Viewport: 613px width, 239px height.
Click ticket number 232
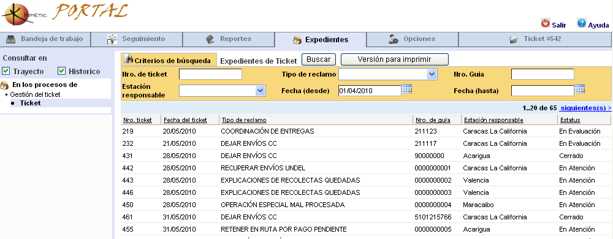[128, 143]
